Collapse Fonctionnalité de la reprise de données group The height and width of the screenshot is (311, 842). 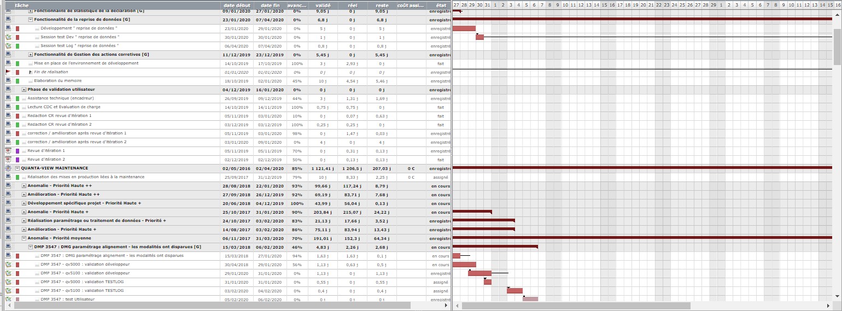coord(31,20)
